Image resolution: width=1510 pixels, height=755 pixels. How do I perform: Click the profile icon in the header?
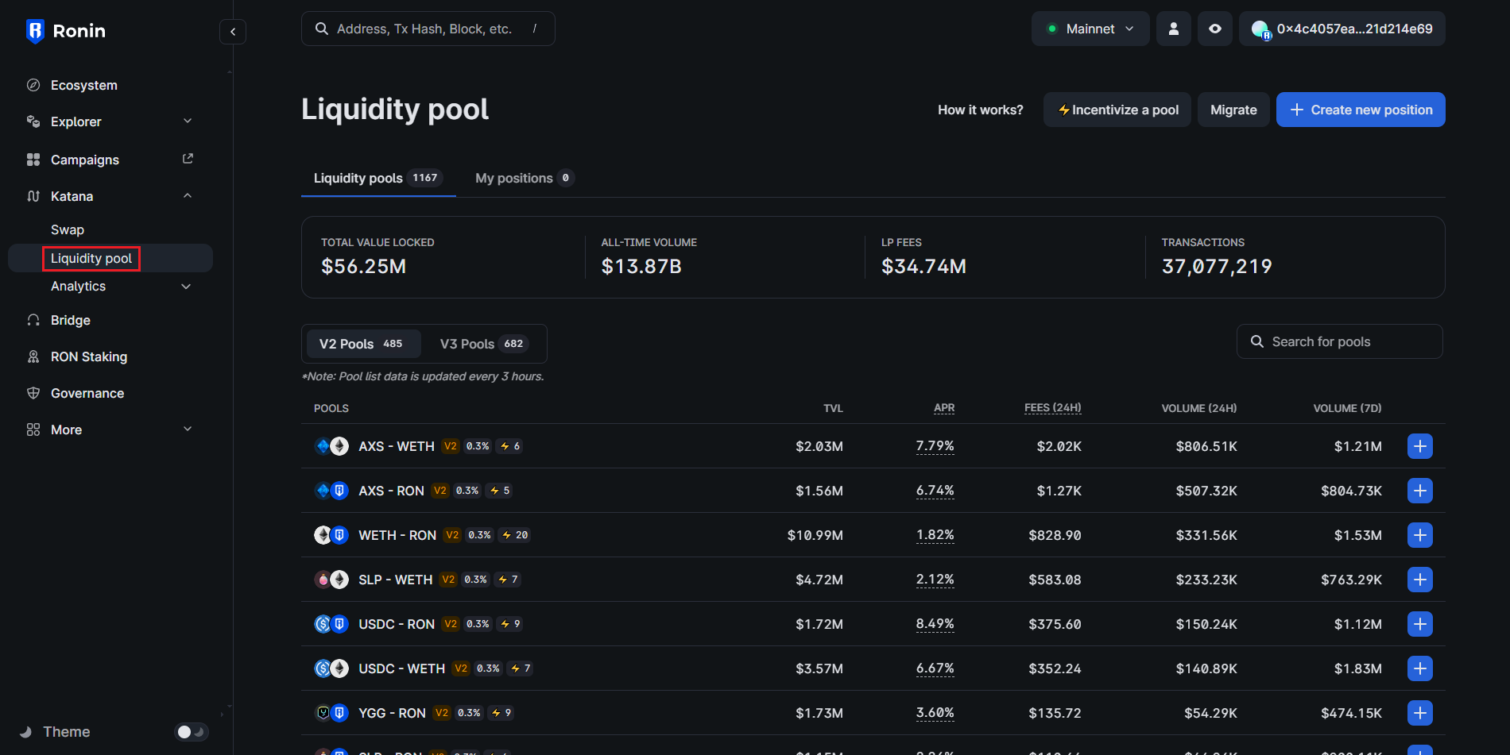(1174, 28)
